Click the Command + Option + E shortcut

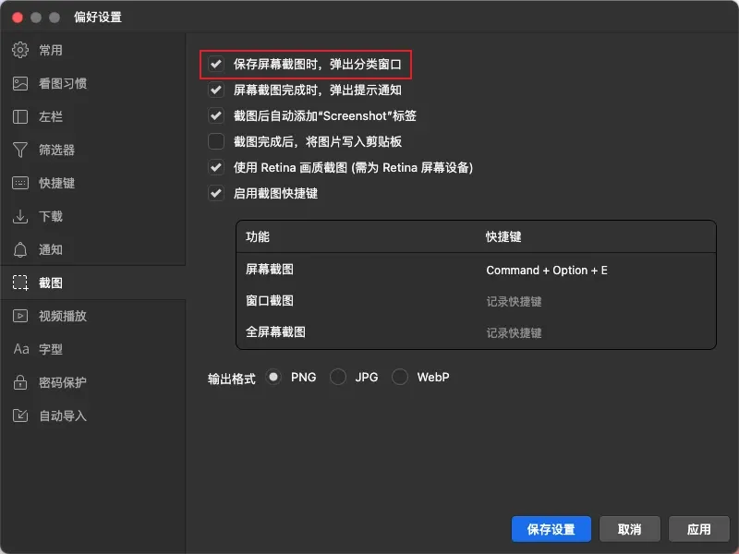547,271
